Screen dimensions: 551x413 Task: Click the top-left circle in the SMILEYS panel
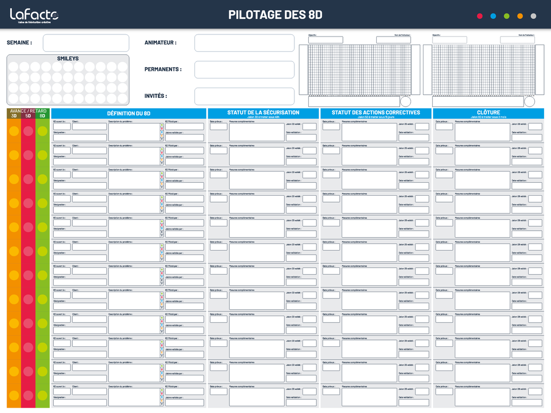point(13,67)
